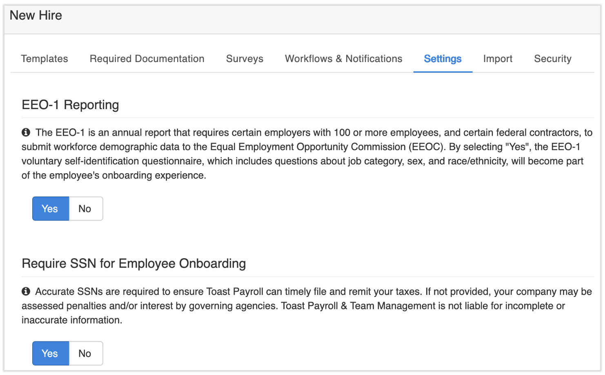This screenshot has height=375, width=605.
Task: Click the Require SSN for Employee Onboarding heading
Action: coord(134,263)
